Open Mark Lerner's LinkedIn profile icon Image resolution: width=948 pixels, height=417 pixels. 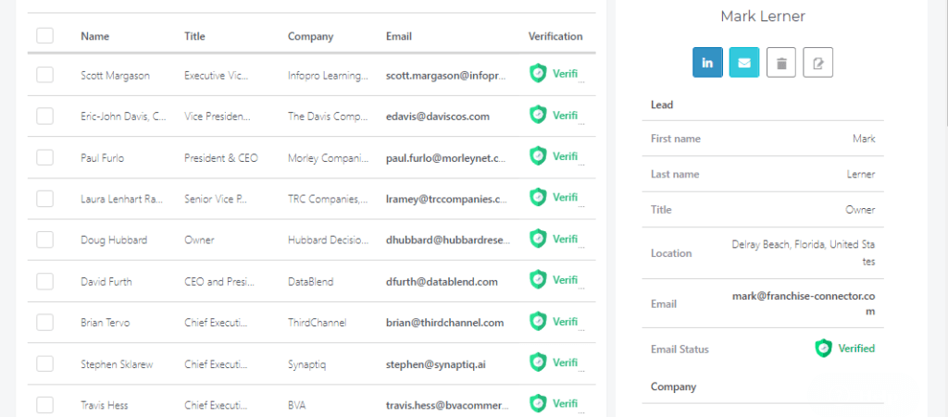[x=707, y=63]
